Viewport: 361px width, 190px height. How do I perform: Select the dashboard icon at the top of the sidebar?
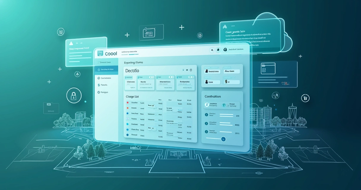click(99, 62)
